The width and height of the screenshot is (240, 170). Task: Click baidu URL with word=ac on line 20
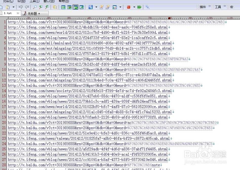[112, 123]
